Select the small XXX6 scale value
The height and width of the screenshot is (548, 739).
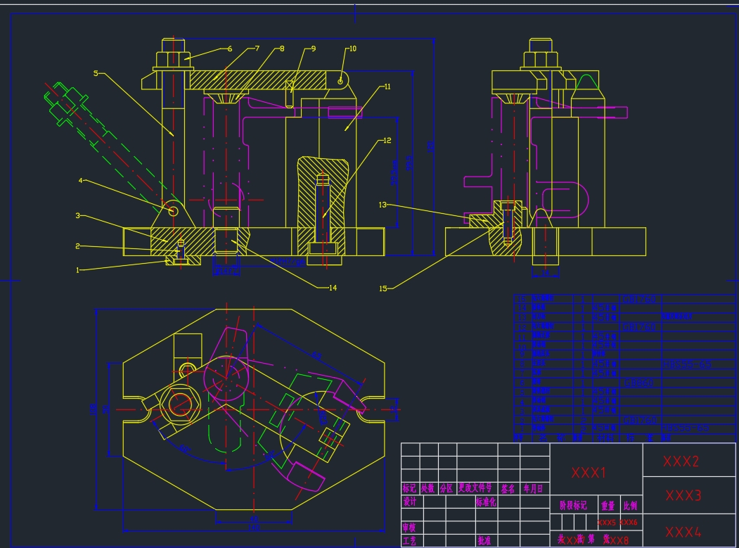coord(628,523)
